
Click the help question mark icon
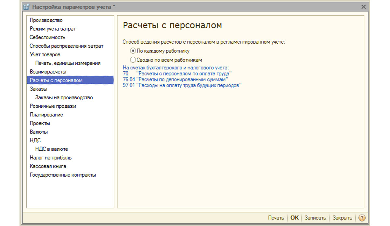tap(362, 218)
